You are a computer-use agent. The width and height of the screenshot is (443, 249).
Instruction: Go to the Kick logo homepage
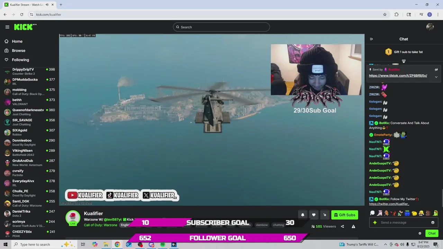(25, 27)
